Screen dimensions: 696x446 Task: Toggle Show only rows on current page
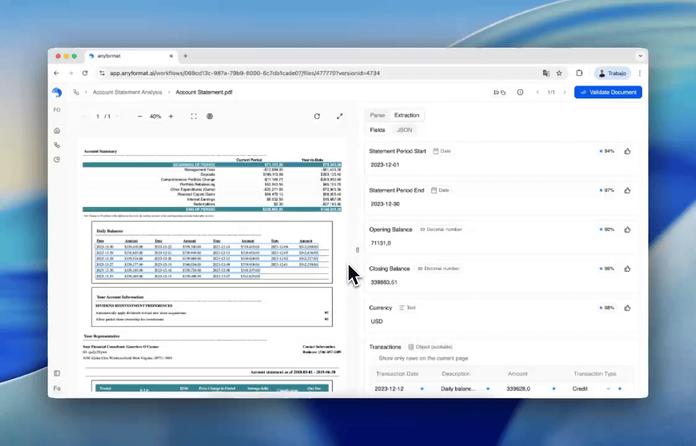[x=423, y=358]
